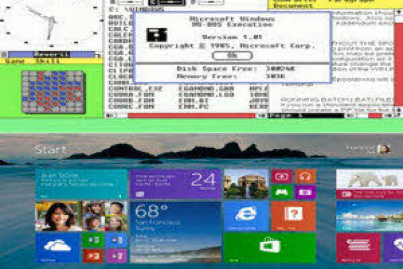Open the polar bear news tile

(x=370, y=184)
